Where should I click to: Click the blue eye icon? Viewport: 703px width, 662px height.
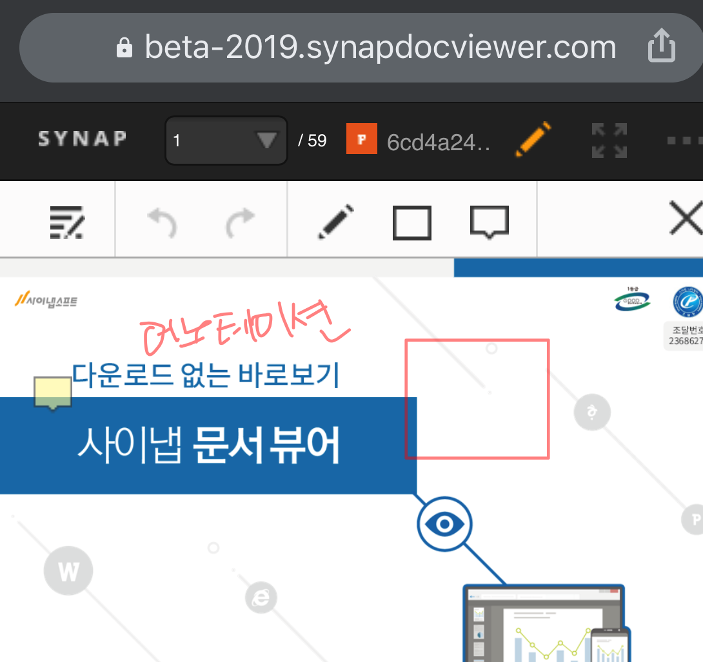pos(444,523)
